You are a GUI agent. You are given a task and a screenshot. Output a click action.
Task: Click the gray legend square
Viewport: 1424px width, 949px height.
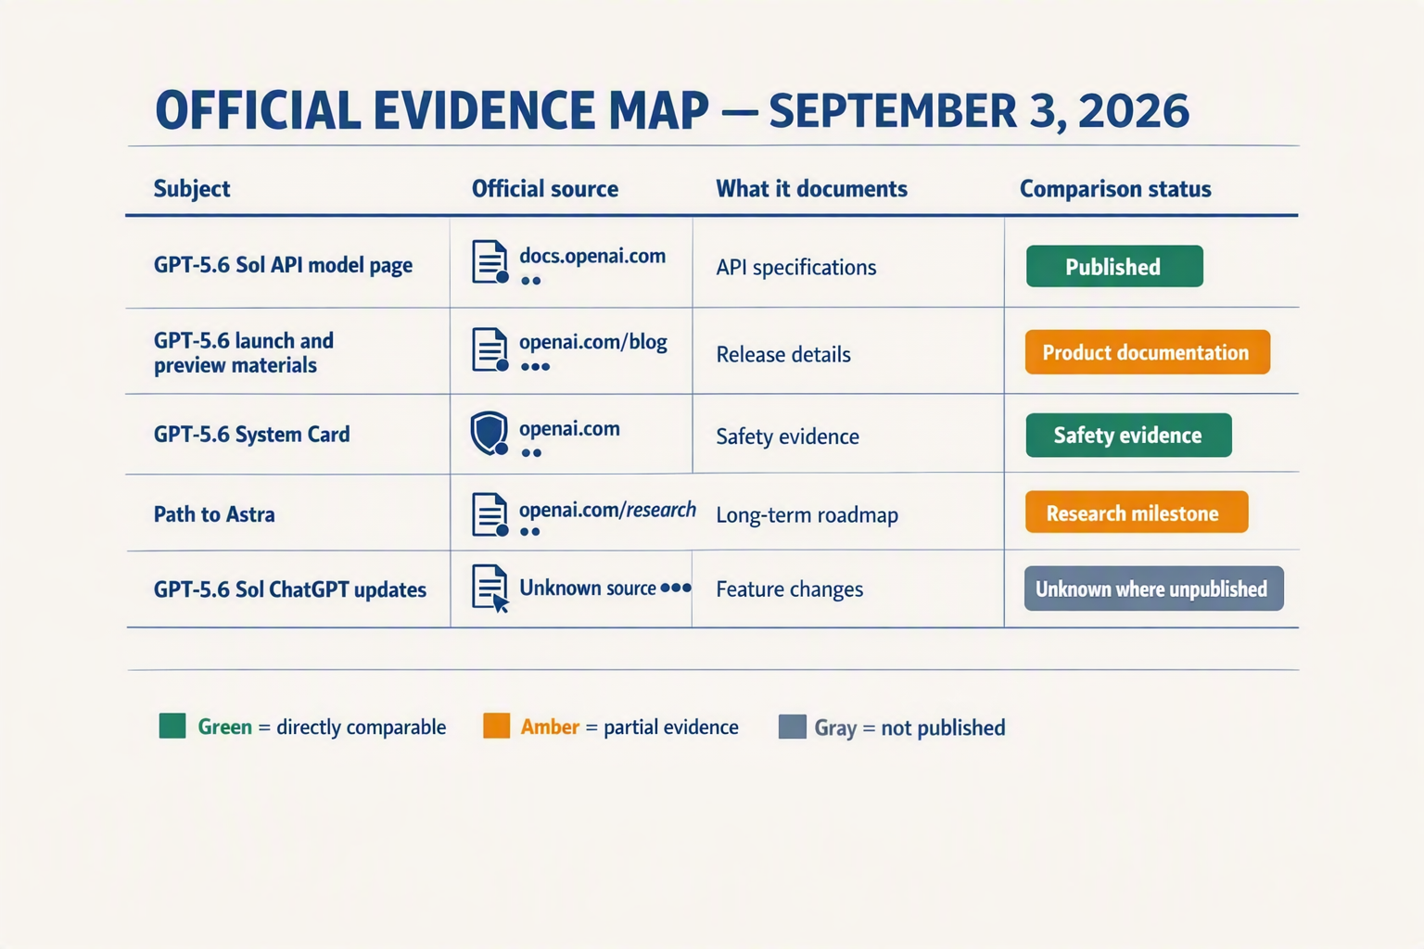tap(792, 727)
